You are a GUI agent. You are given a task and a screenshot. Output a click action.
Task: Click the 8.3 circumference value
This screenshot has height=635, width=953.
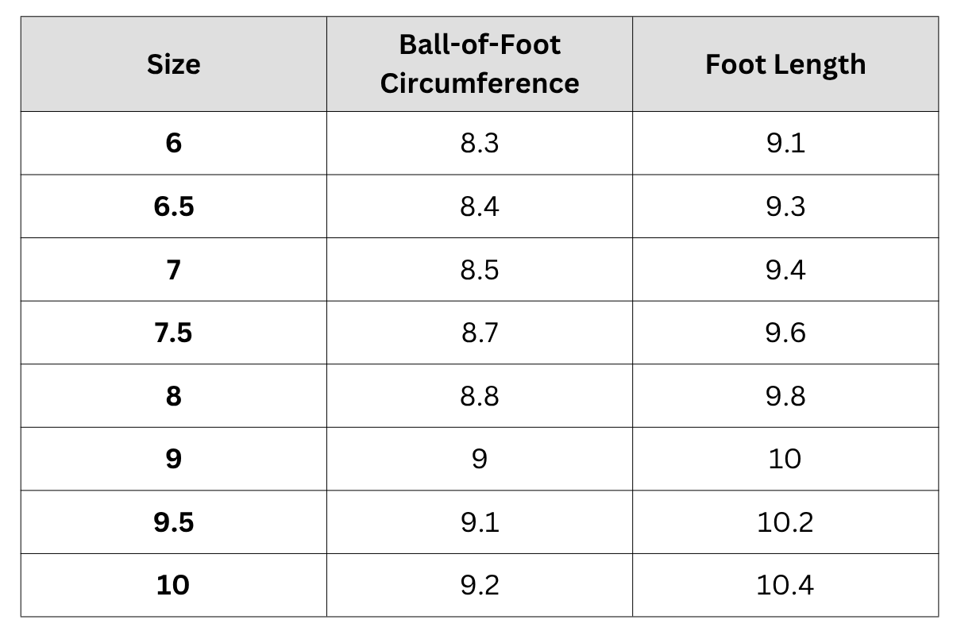click(x=480, y=143)
